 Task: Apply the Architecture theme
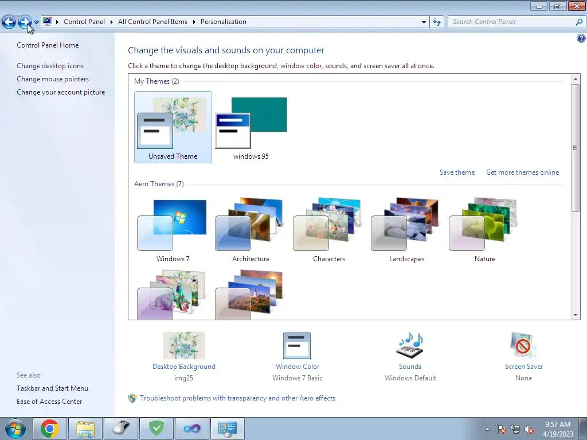coord(251,230)
